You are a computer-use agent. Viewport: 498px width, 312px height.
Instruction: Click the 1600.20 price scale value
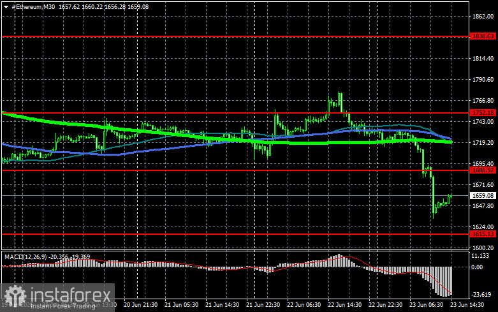tap(483, 248)
